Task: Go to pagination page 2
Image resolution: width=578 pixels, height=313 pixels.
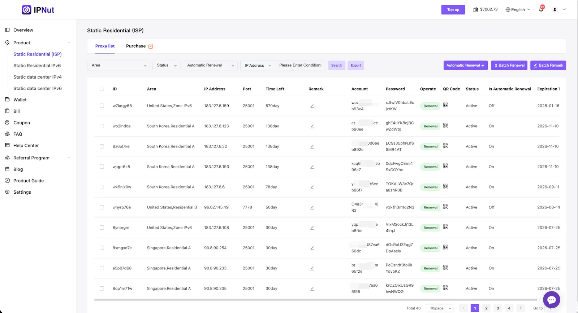Action: coord(486,308)
